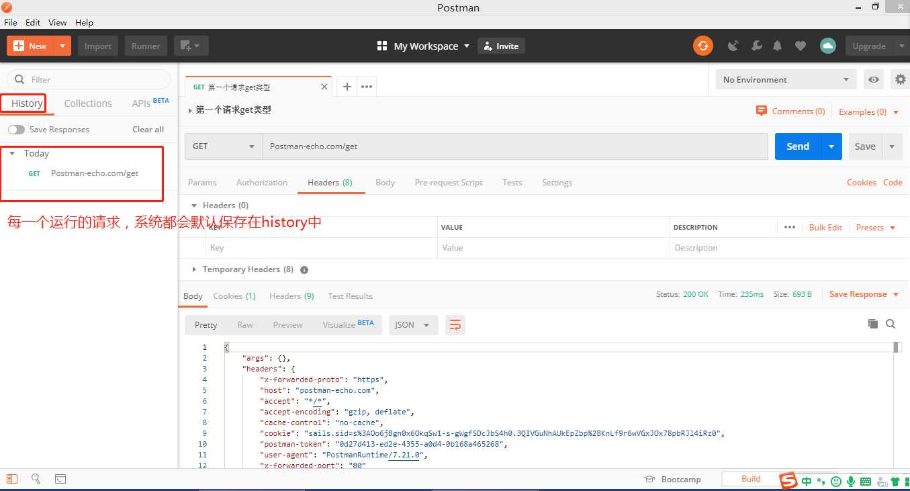This screenshot has width=910, height=491.
Task: Click the Import button
Action: point(98,46)
